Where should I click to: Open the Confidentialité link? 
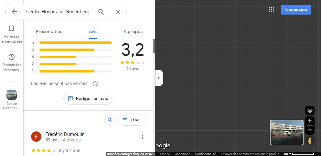tap(205, 154)
